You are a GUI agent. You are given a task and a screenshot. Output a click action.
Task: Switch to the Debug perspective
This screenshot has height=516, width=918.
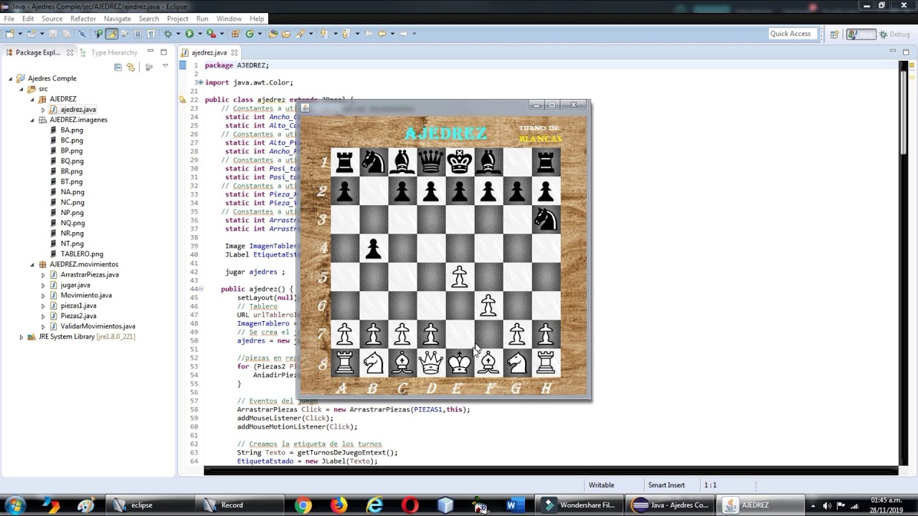894,34
